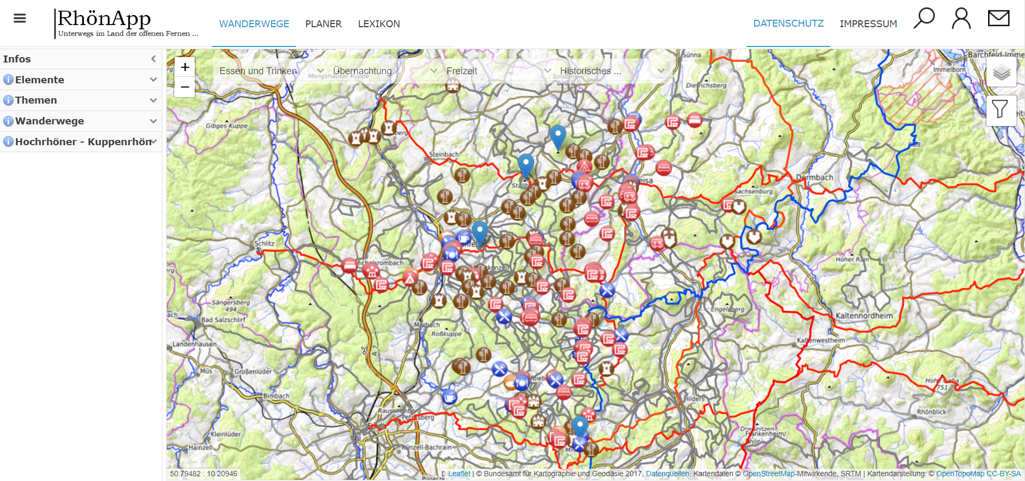Click the info icon beside Elemente

coord(8,80)
